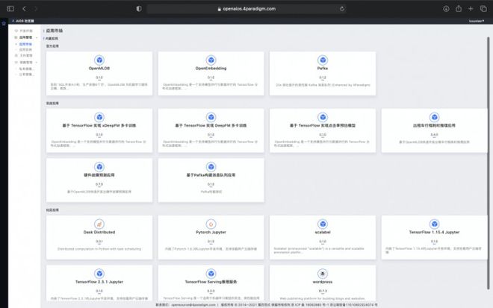493x308 pixels.
Task: Click the privacy shield icon near address bar
Action: (139, 9)
